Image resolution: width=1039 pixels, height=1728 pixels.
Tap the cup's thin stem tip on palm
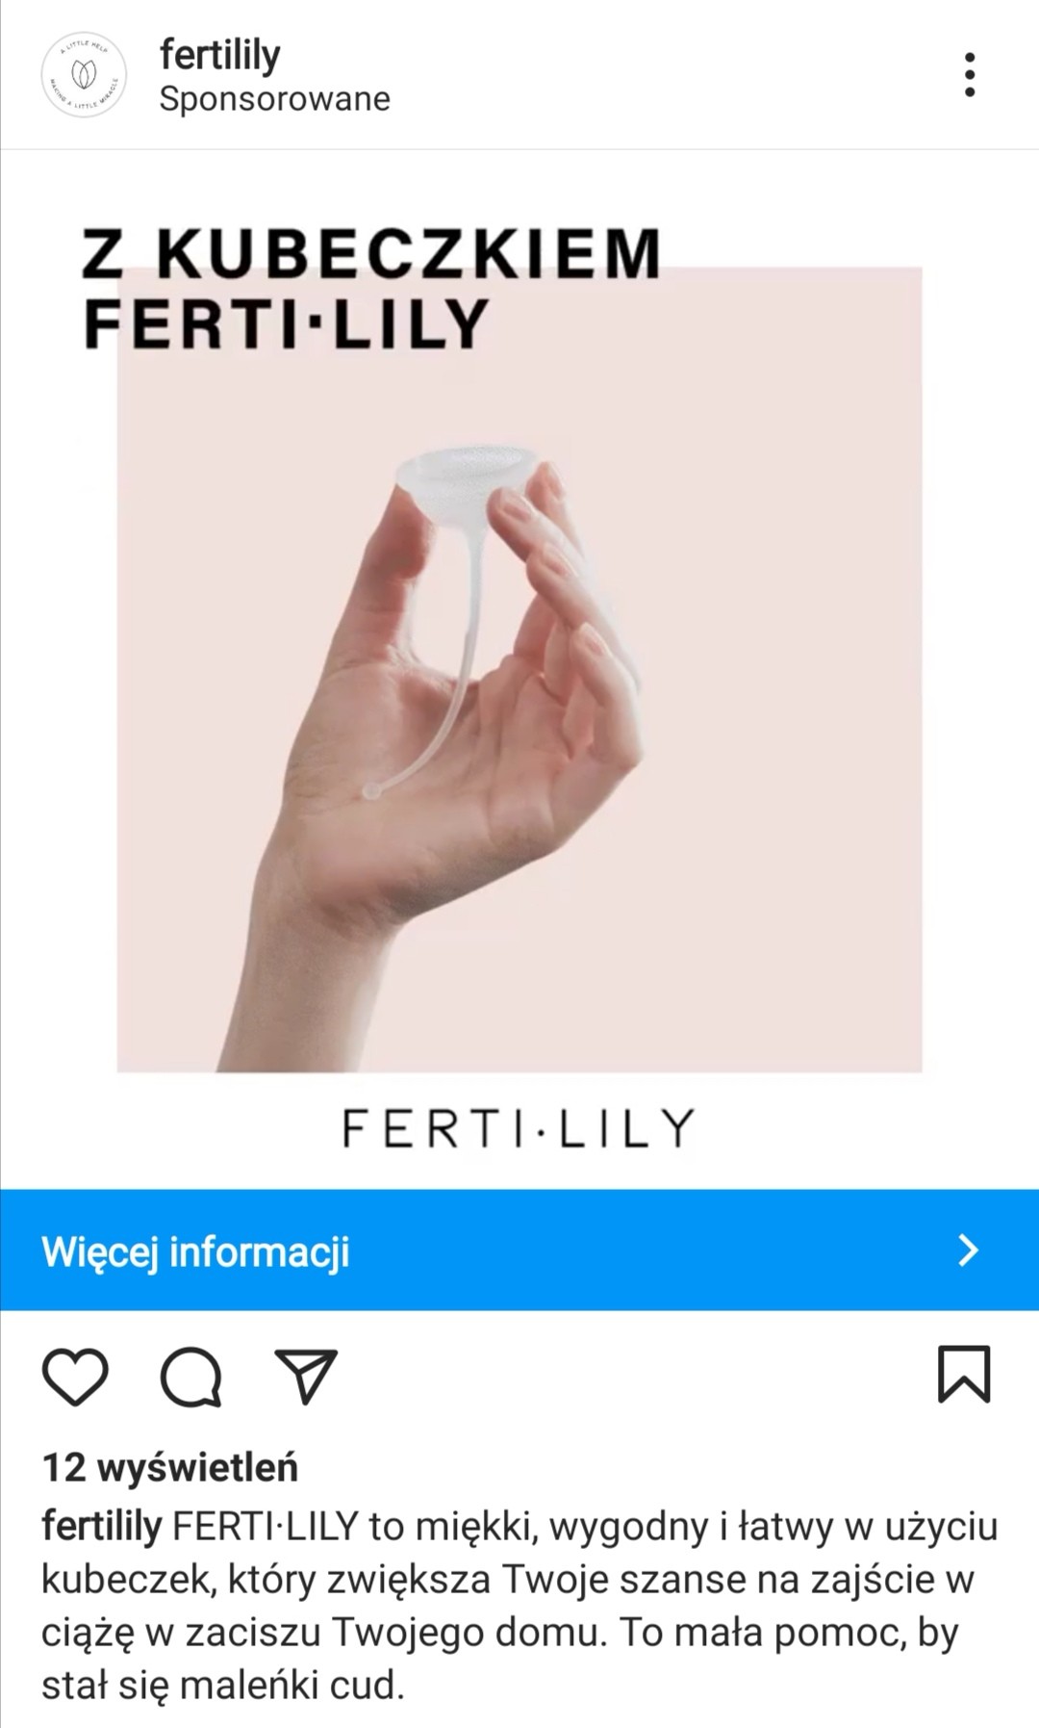372,791
